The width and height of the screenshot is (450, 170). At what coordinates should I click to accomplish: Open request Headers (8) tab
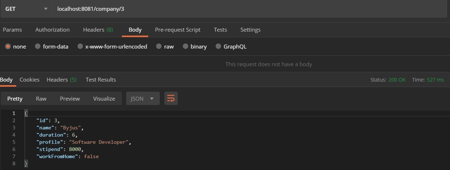point(98,30)
